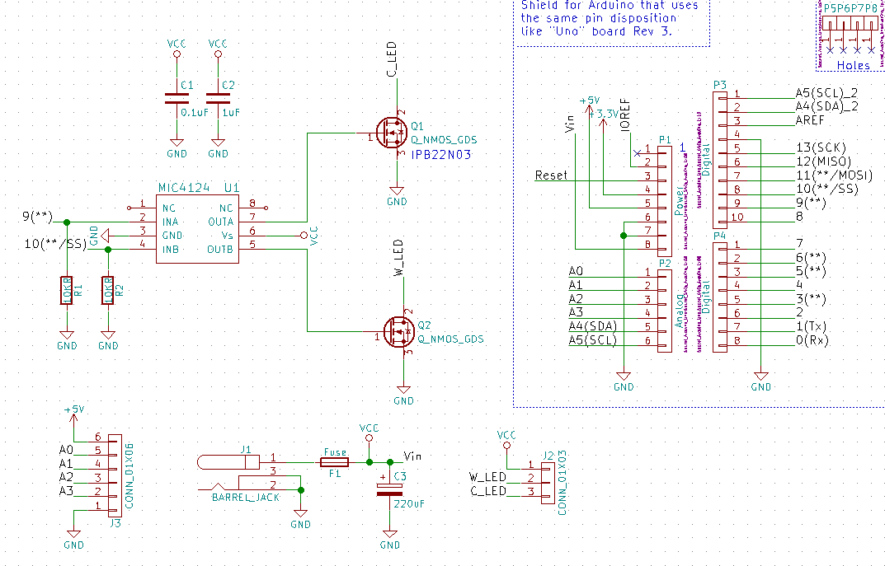885x566 pixels.
Task: Select the R2 resistor symbol
Action: coord(107,290)
